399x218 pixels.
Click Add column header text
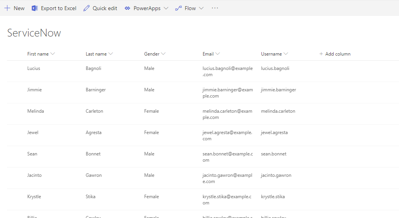point(338,54)
